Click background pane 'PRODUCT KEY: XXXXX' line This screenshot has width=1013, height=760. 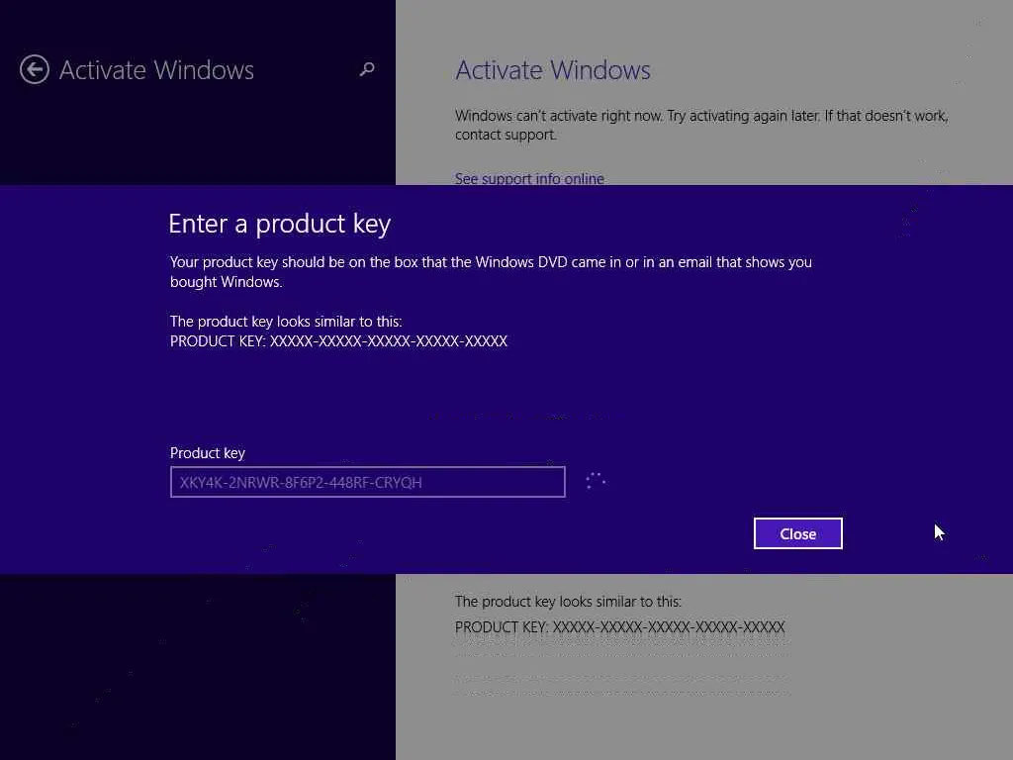tap(619, 626)
